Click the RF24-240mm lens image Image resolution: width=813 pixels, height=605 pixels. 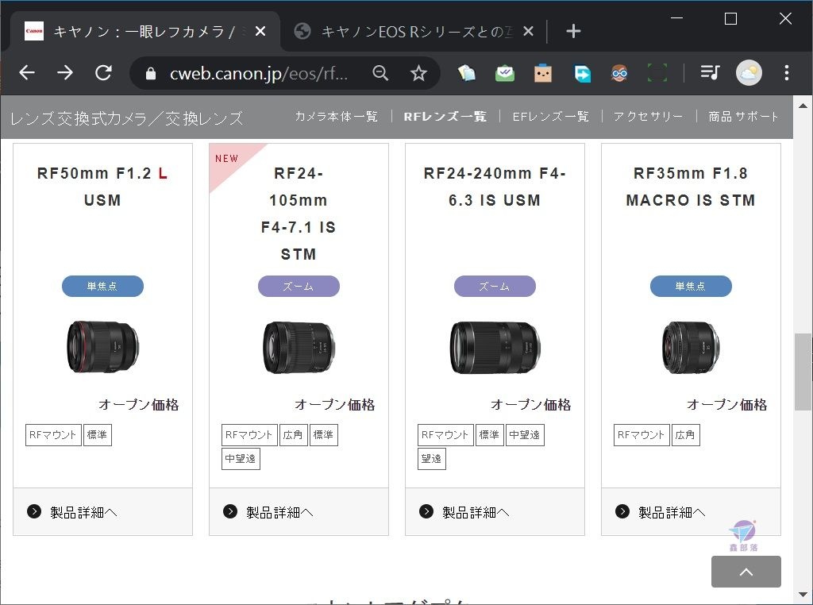(x=495, y=347)
